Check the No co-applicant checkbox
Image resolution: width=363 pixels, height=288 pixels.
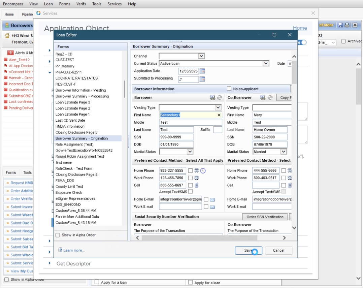pos(229,89)
